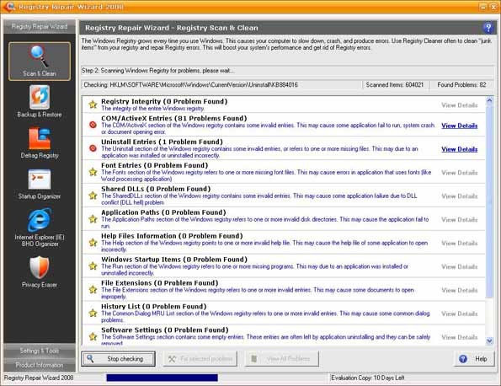Select the Uninstall Entries heading
Viewport: 501px width, 386px height.
[x=162, y=142]
